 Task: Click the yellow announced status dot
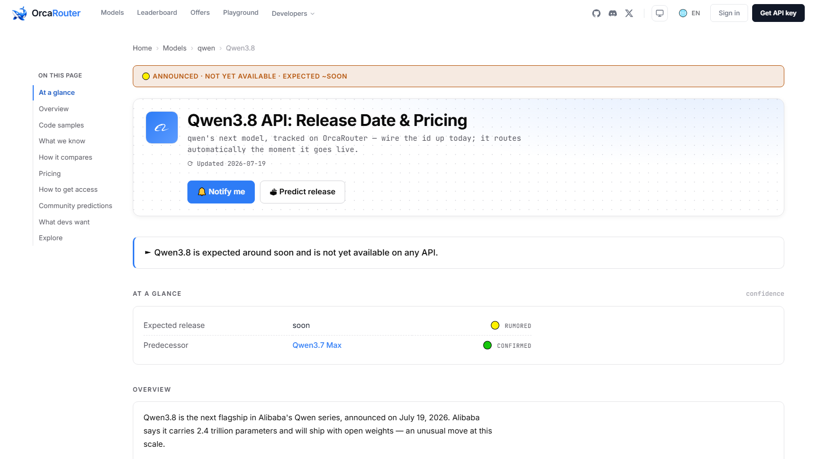tap(146, 76)
